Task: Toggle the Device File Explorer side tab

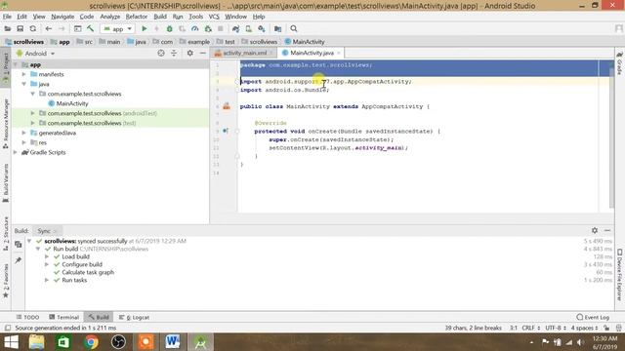Action: 619,275
